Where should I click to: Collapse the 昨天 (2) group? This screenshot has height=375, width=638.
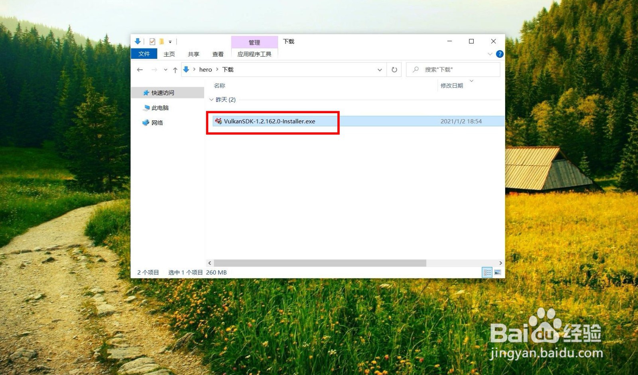tap(211, 100)
